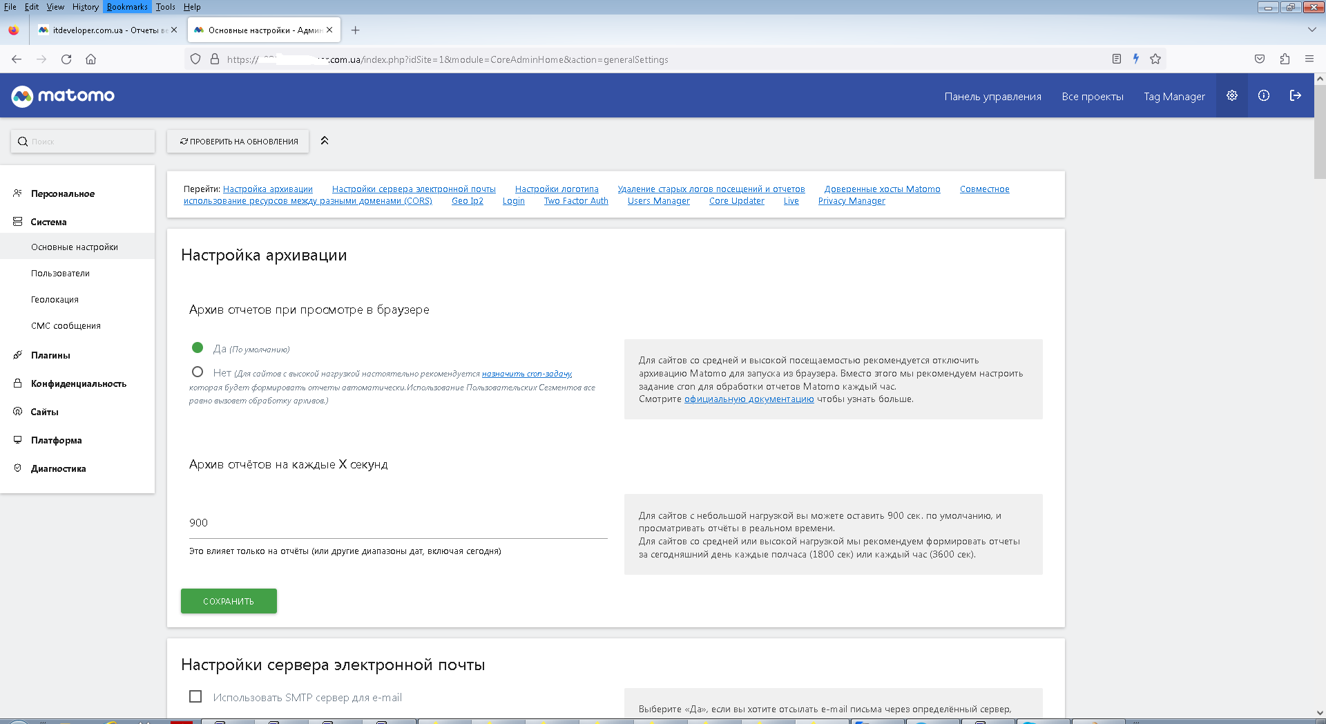Click the browser home icon

[90, 59]
